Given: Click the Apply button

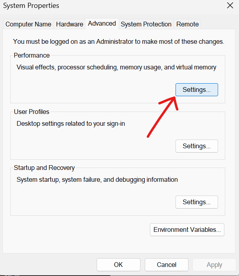Looking at the screenshot, I should [214, 265].
